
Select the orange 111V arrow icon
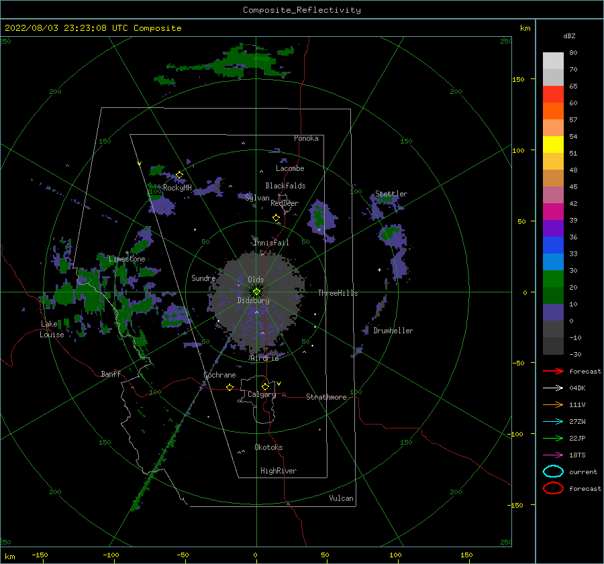[553, 404]
